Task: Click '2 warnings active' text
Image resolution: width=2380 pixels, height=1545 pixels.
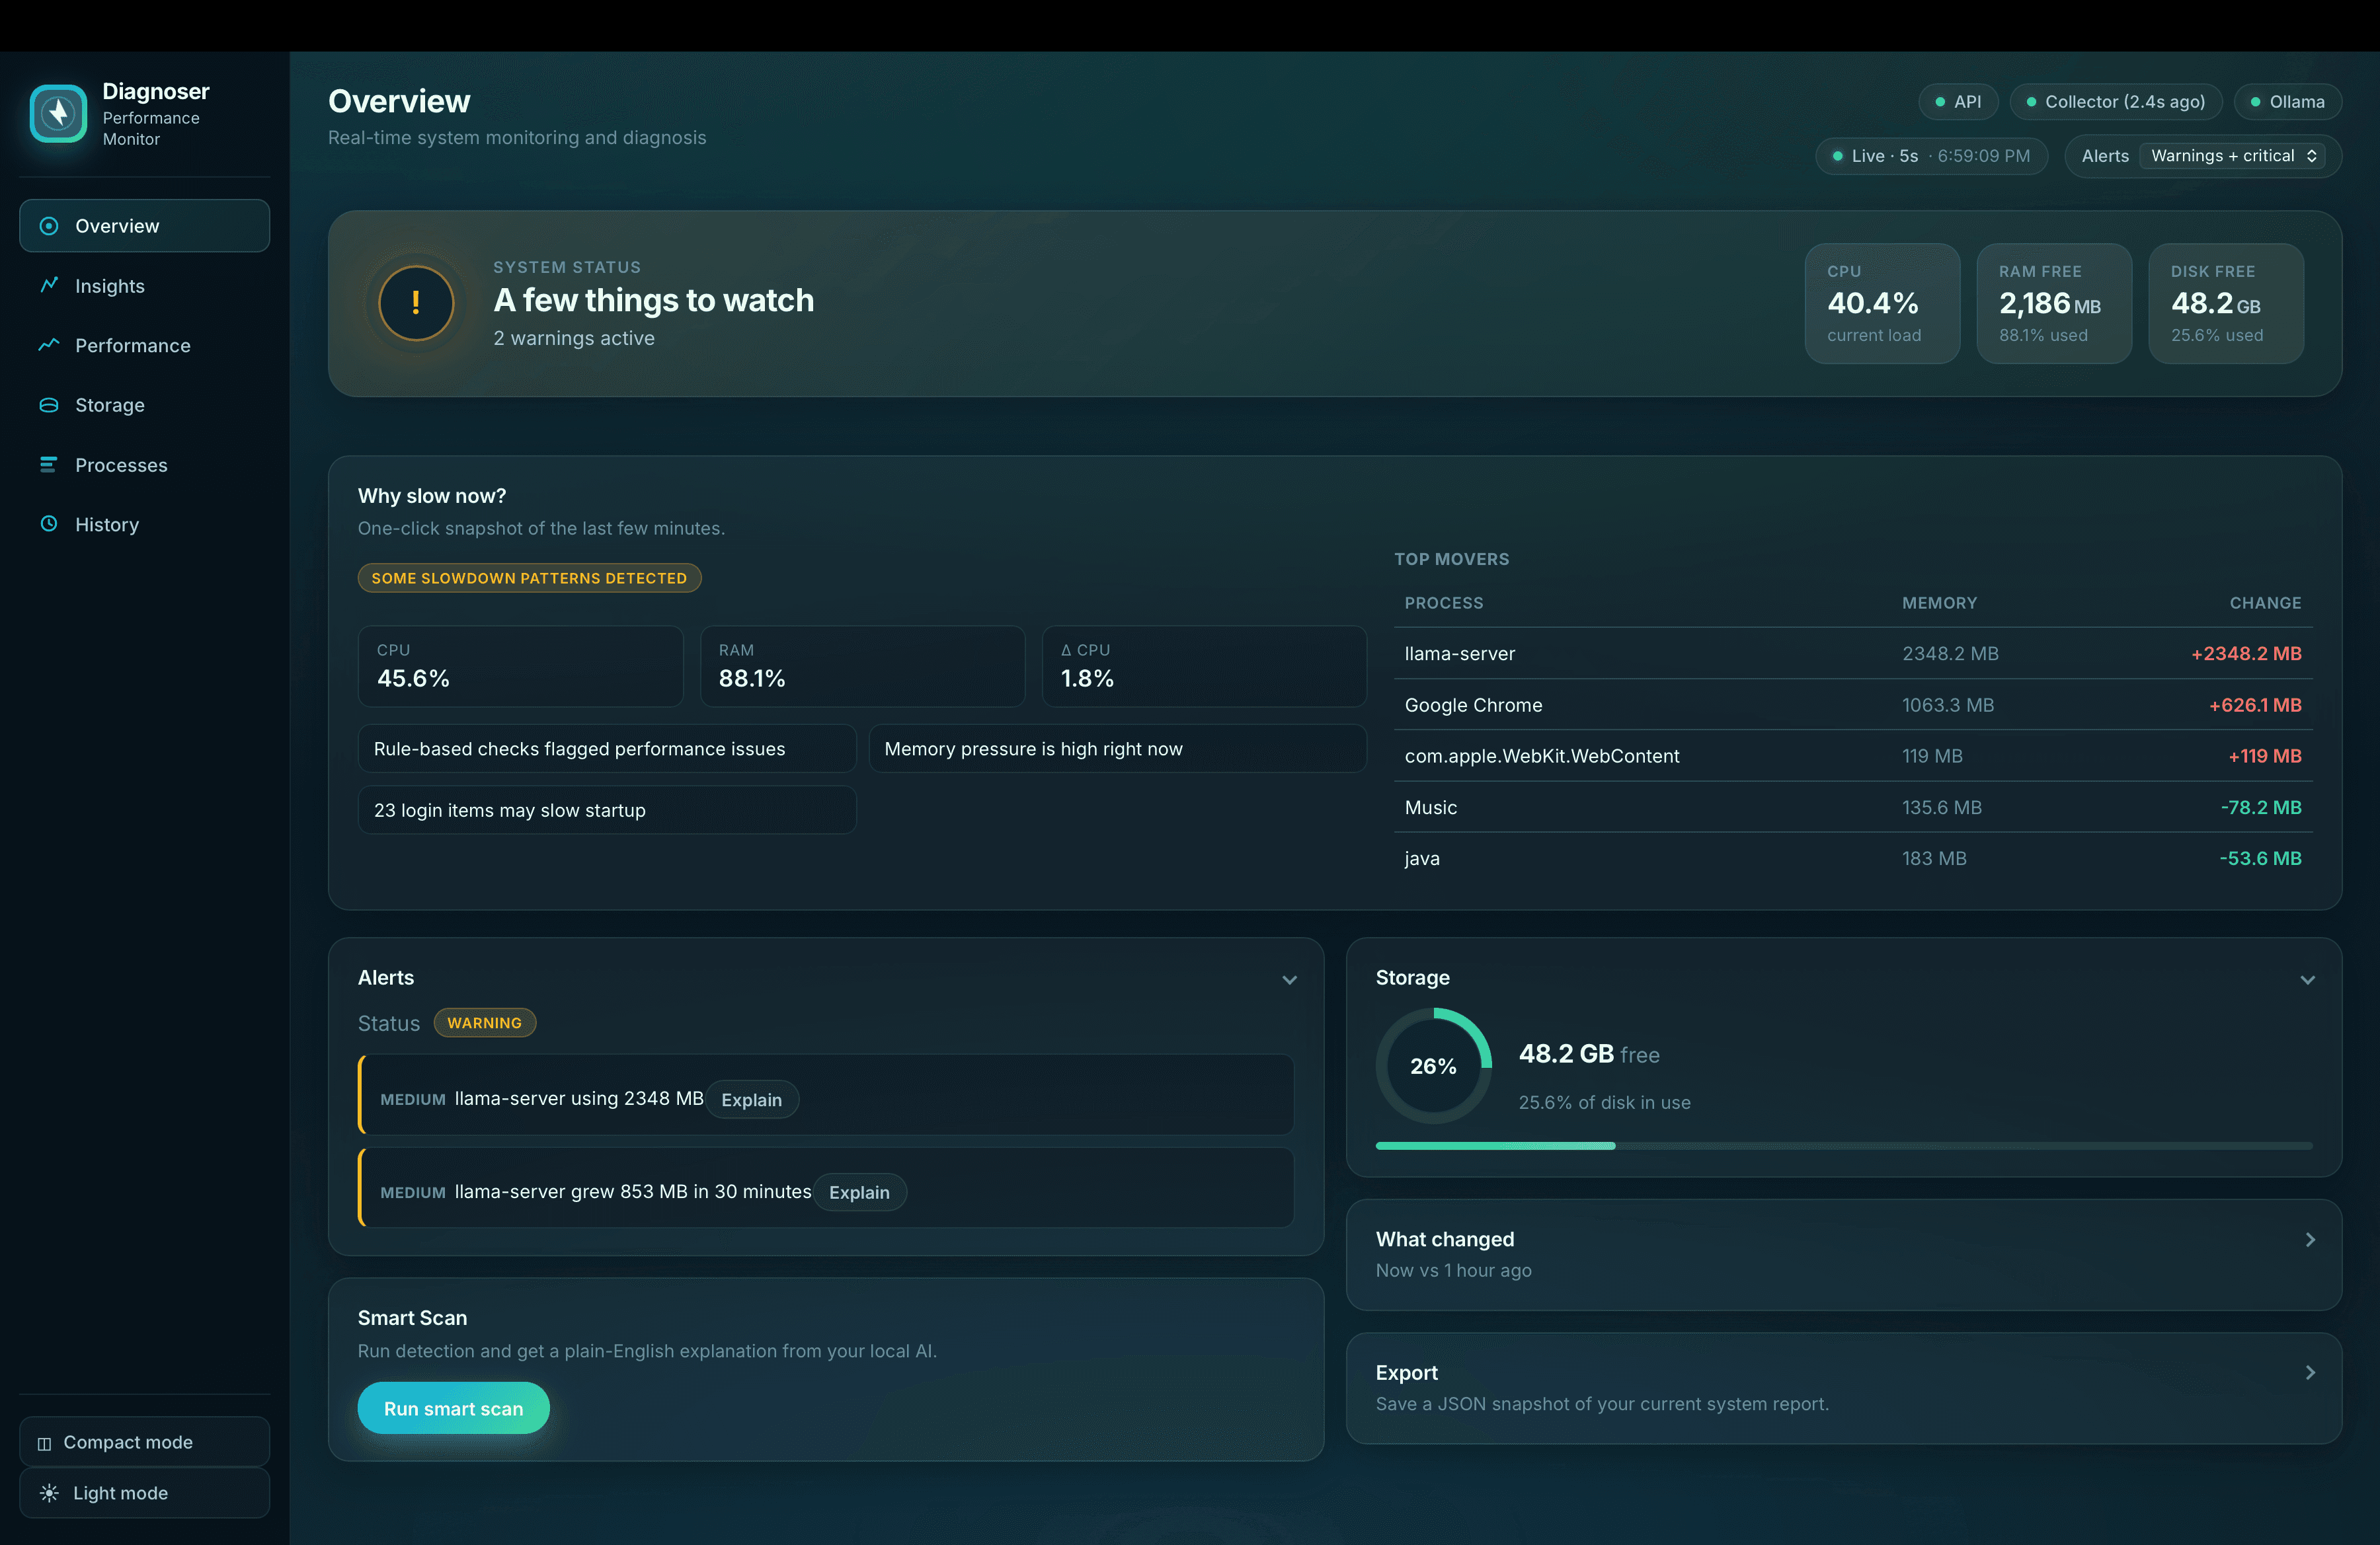Action: click(574, 338)
